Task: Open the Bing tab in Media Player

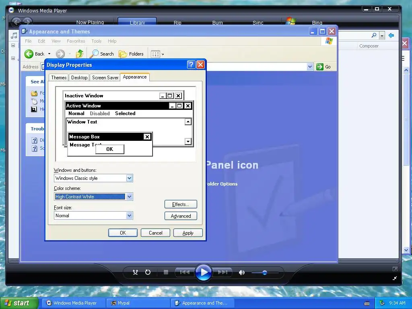Action: point(317,23)
